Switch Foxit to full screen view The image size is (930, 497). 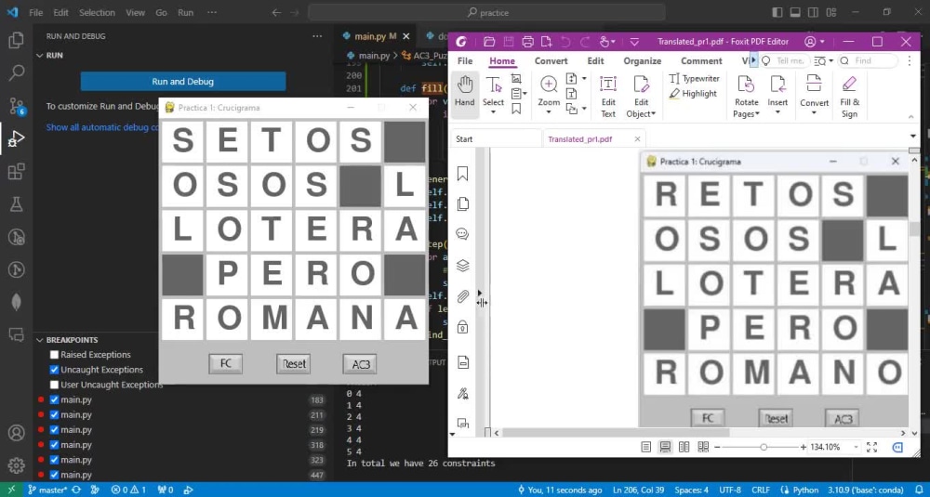[x=871, y=447]
